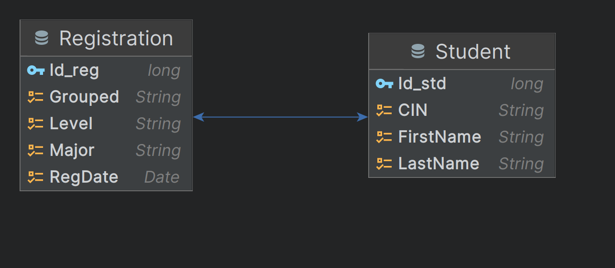Click the Student entity database icon
This screenshot has height=268, width=615.
pyautogui.click(x=418, y=52)
